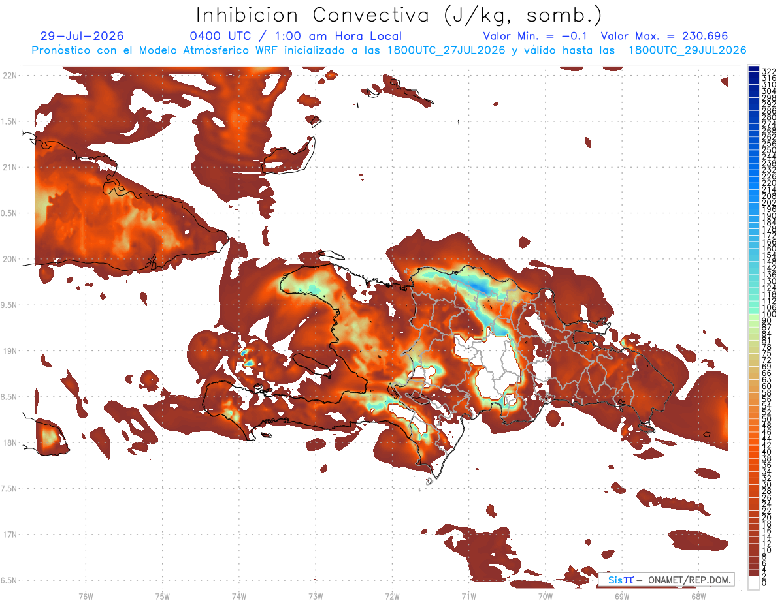Click the '19N' latitude axis label
Viewport: 784px width, 605px height.
coord(9,351)
